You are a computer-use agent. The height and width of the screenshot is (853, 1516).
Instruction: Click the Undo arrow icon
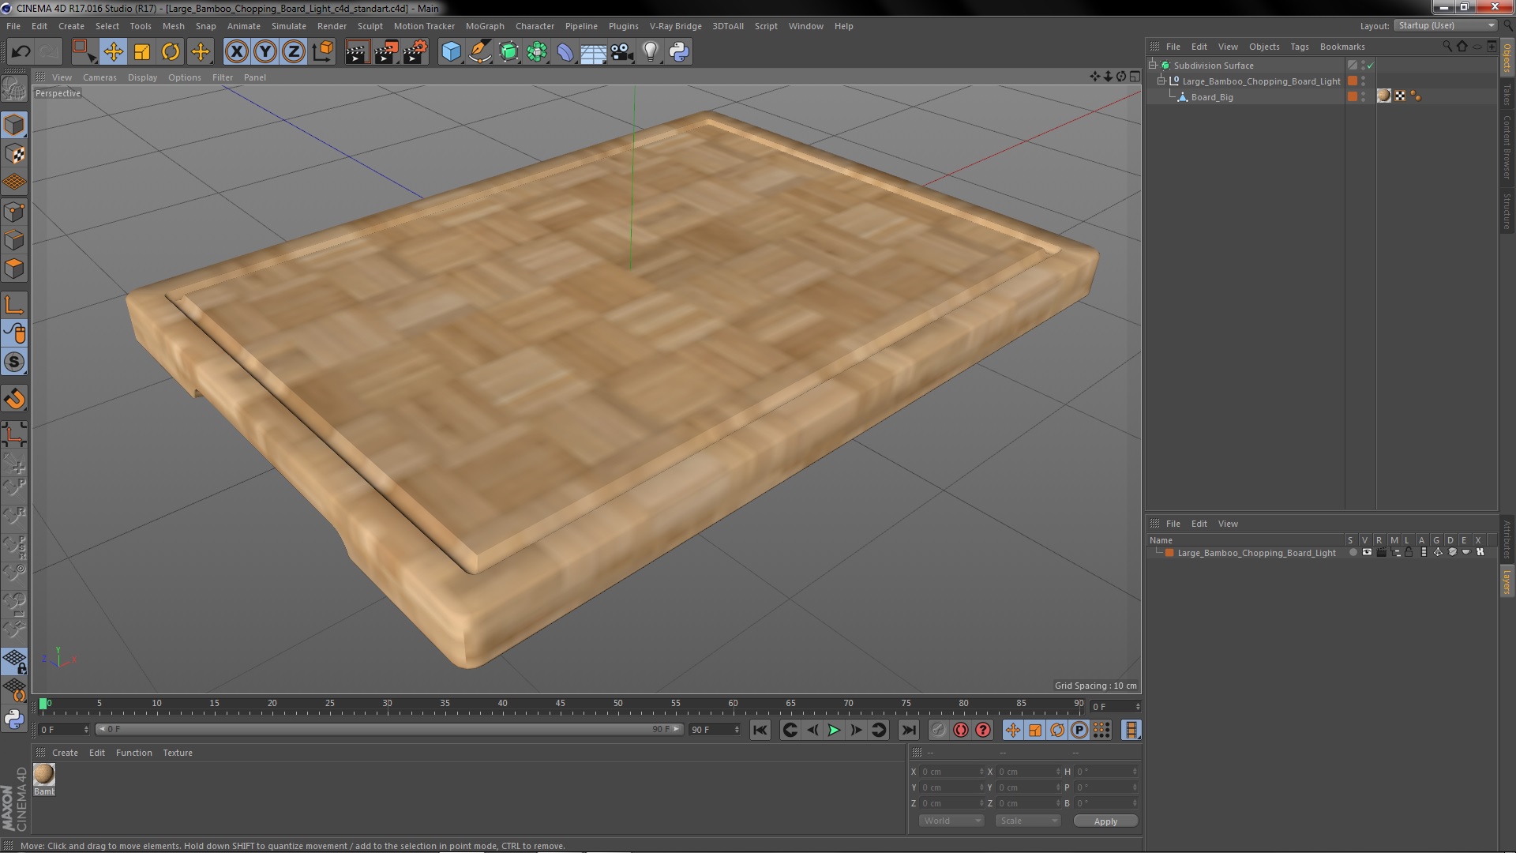click(x=21, y=52)
